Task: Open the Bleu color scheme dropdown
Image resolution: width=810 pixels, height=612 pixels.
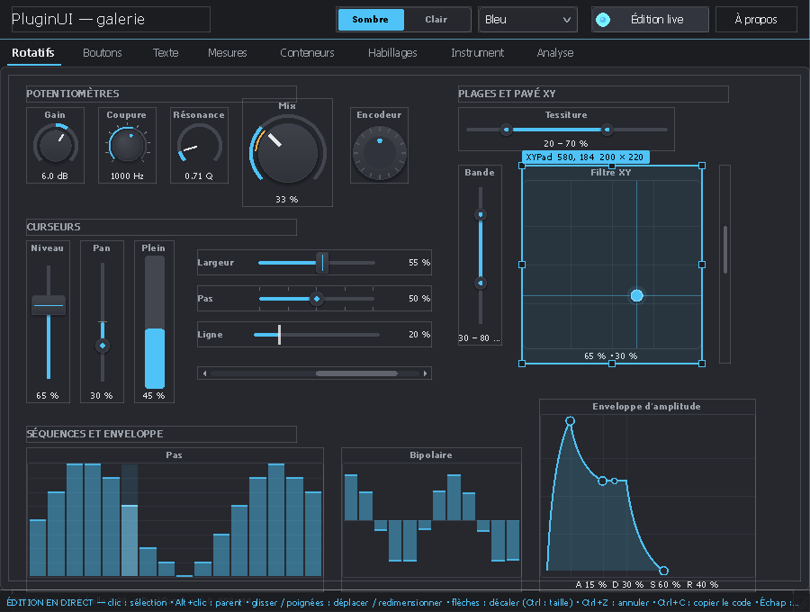Action: coord(526,20)
